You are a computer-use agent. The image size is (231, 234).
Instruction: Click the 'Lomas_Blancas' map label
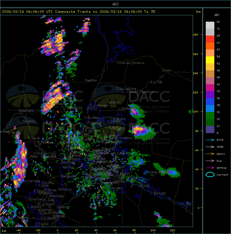click(159, 172)
